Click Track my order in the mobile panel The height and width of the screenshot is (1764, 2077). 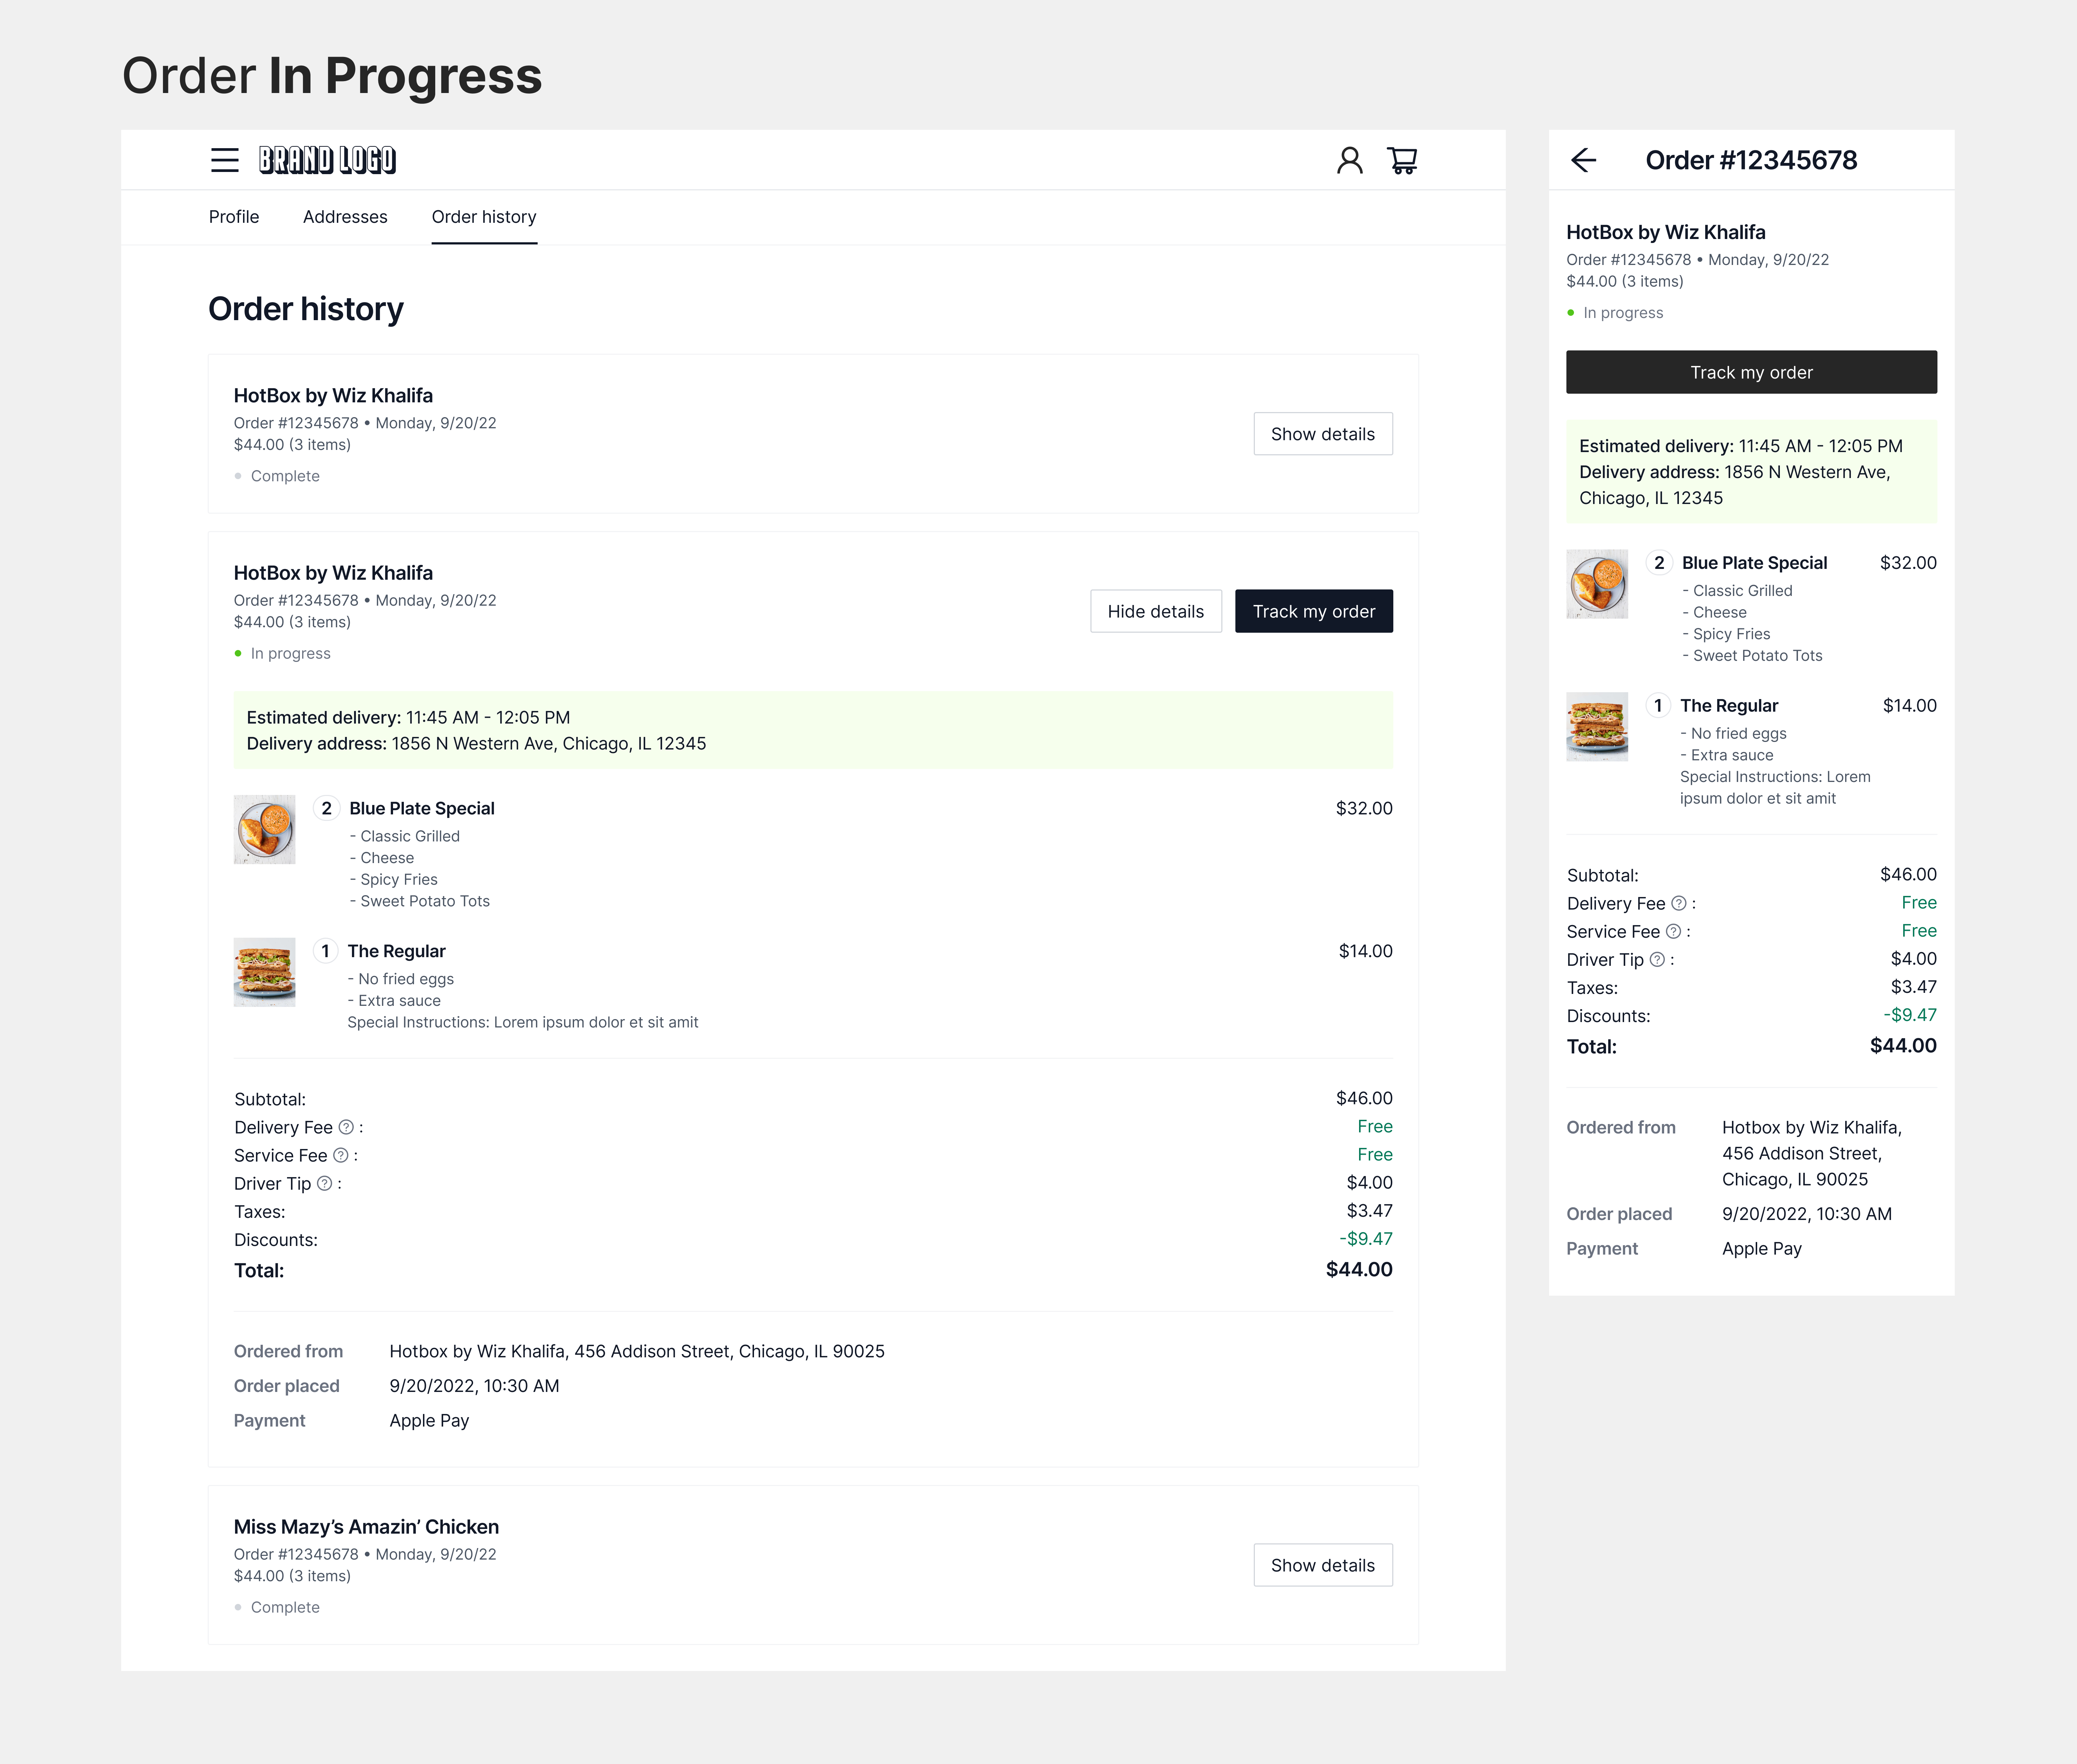[x=1751, y=372]
